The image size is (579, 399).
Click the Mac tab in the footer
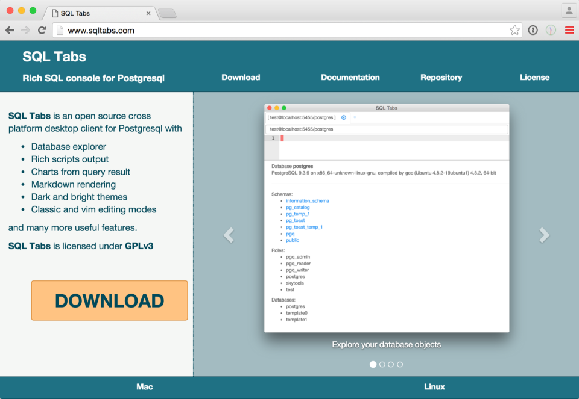(144, 386)
